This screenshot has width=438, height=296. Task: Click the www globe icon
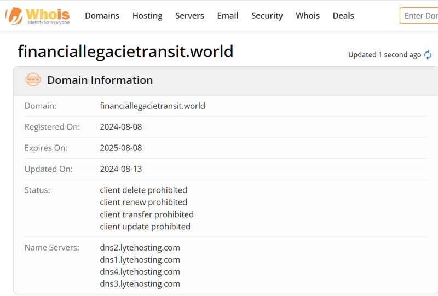click(33, 79)
